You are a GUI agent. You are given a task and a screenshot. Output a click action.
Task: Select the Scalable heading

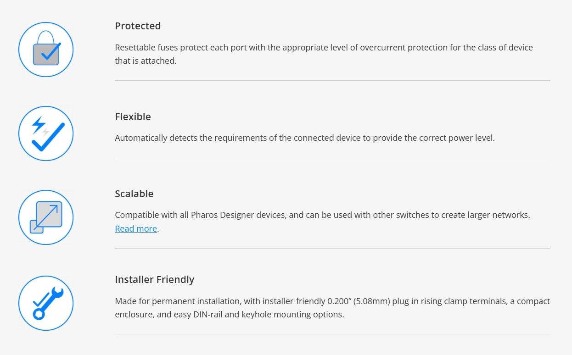tap(134, 194)
